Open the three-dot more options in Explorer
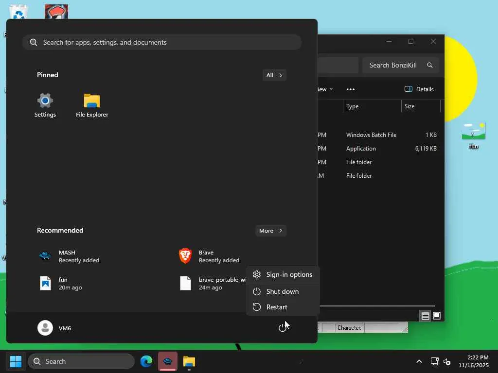The image size is (498, 373). (350, 89)
